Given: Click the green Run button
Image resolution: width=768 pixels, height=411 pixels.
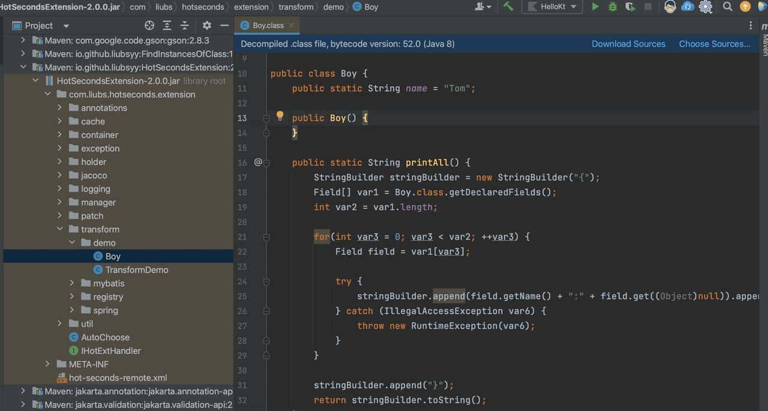Looking at the screenshot, I should [595, 7].
